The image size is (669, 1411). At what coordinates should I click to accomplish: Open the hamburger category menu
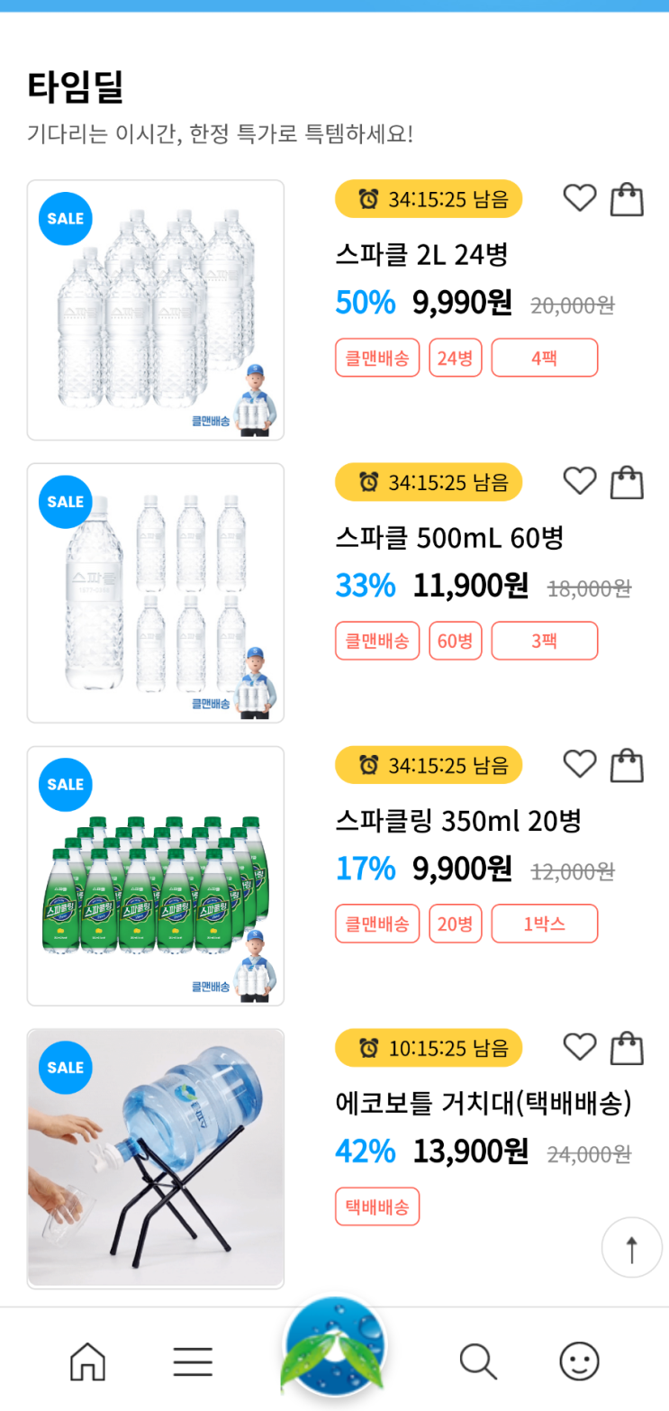pyautogui.click(x=193, y=1361)
